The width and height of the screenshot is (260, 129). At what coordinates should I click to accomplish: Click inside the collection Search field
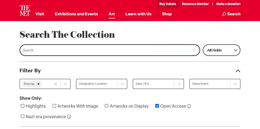pyautogui.click(x=109, y=50)
